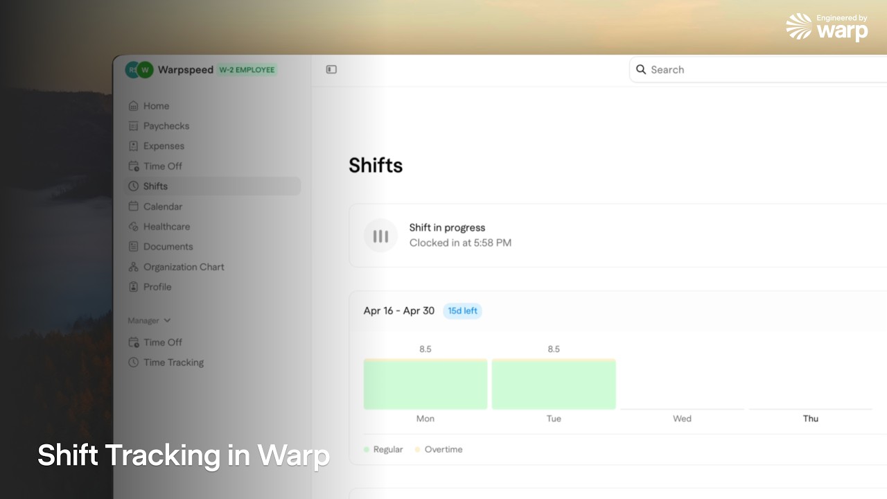Click the Thu day label
This screenshot has height=499, width=887.
pos(811,419)
